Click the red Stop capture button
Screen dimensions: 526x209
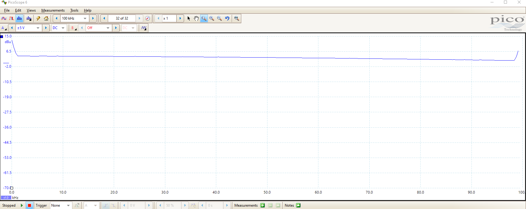point(29,205)
